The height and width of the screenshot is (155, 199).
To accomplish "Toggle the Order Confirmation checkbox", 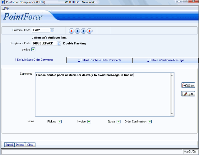I will point(150,122).
